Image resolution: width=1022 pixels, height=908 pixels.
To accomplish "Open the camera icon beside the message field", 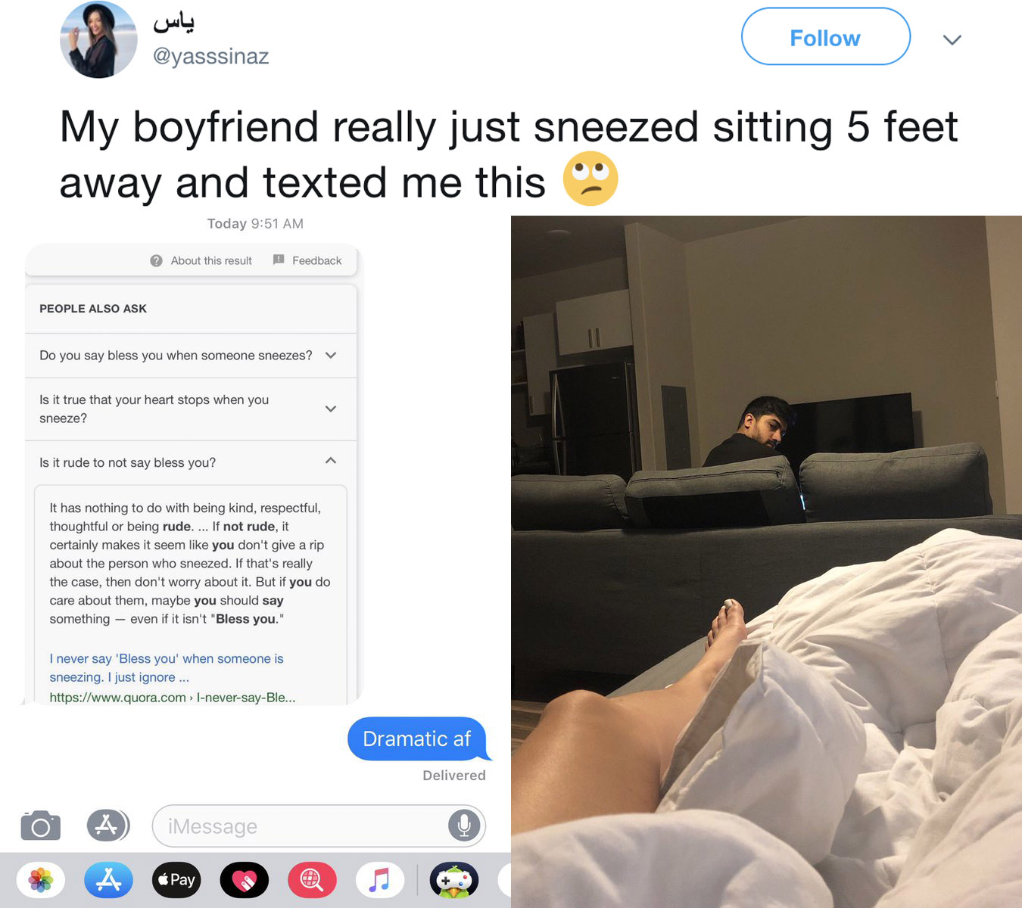I will pyautogui.click(x=41, y=826).
